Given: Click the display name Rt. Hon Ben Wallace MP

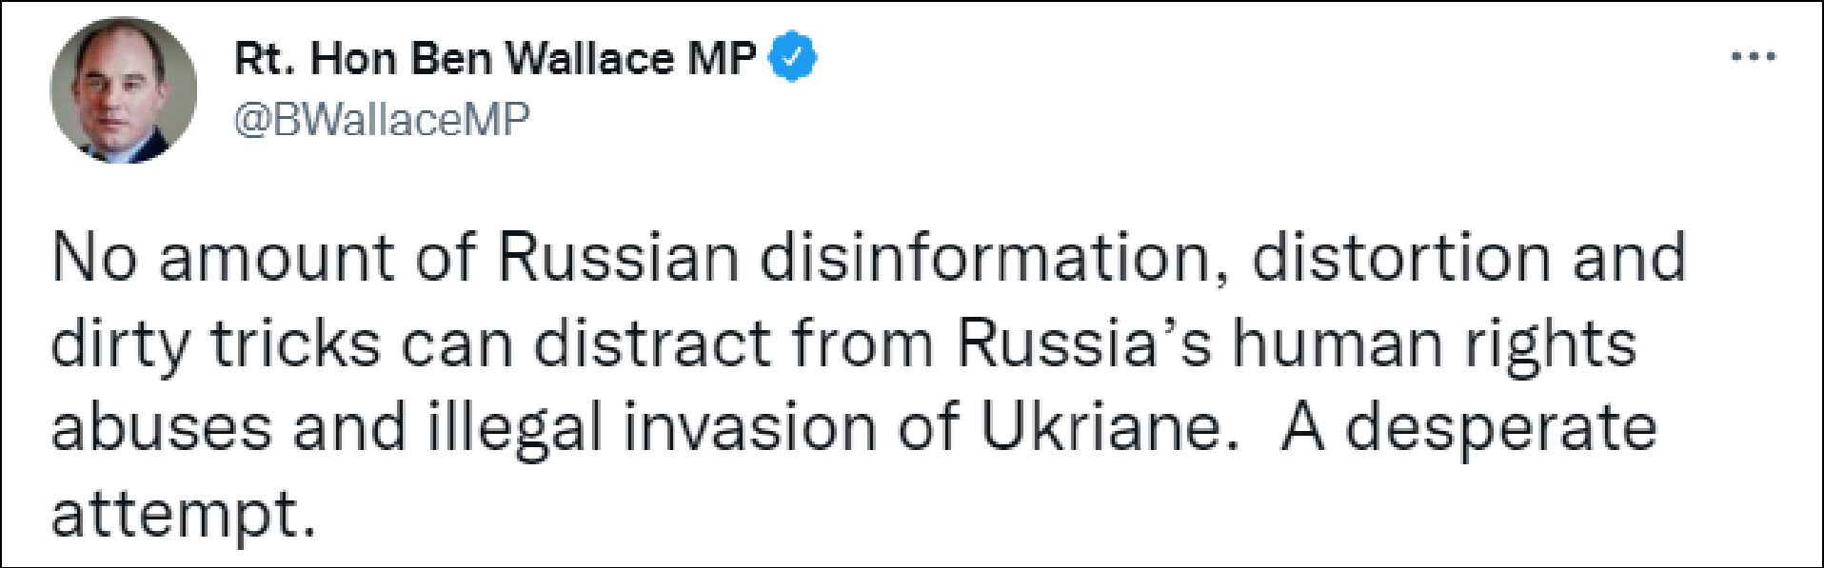Looking at the screenshot, I should [x=495, y=59].
